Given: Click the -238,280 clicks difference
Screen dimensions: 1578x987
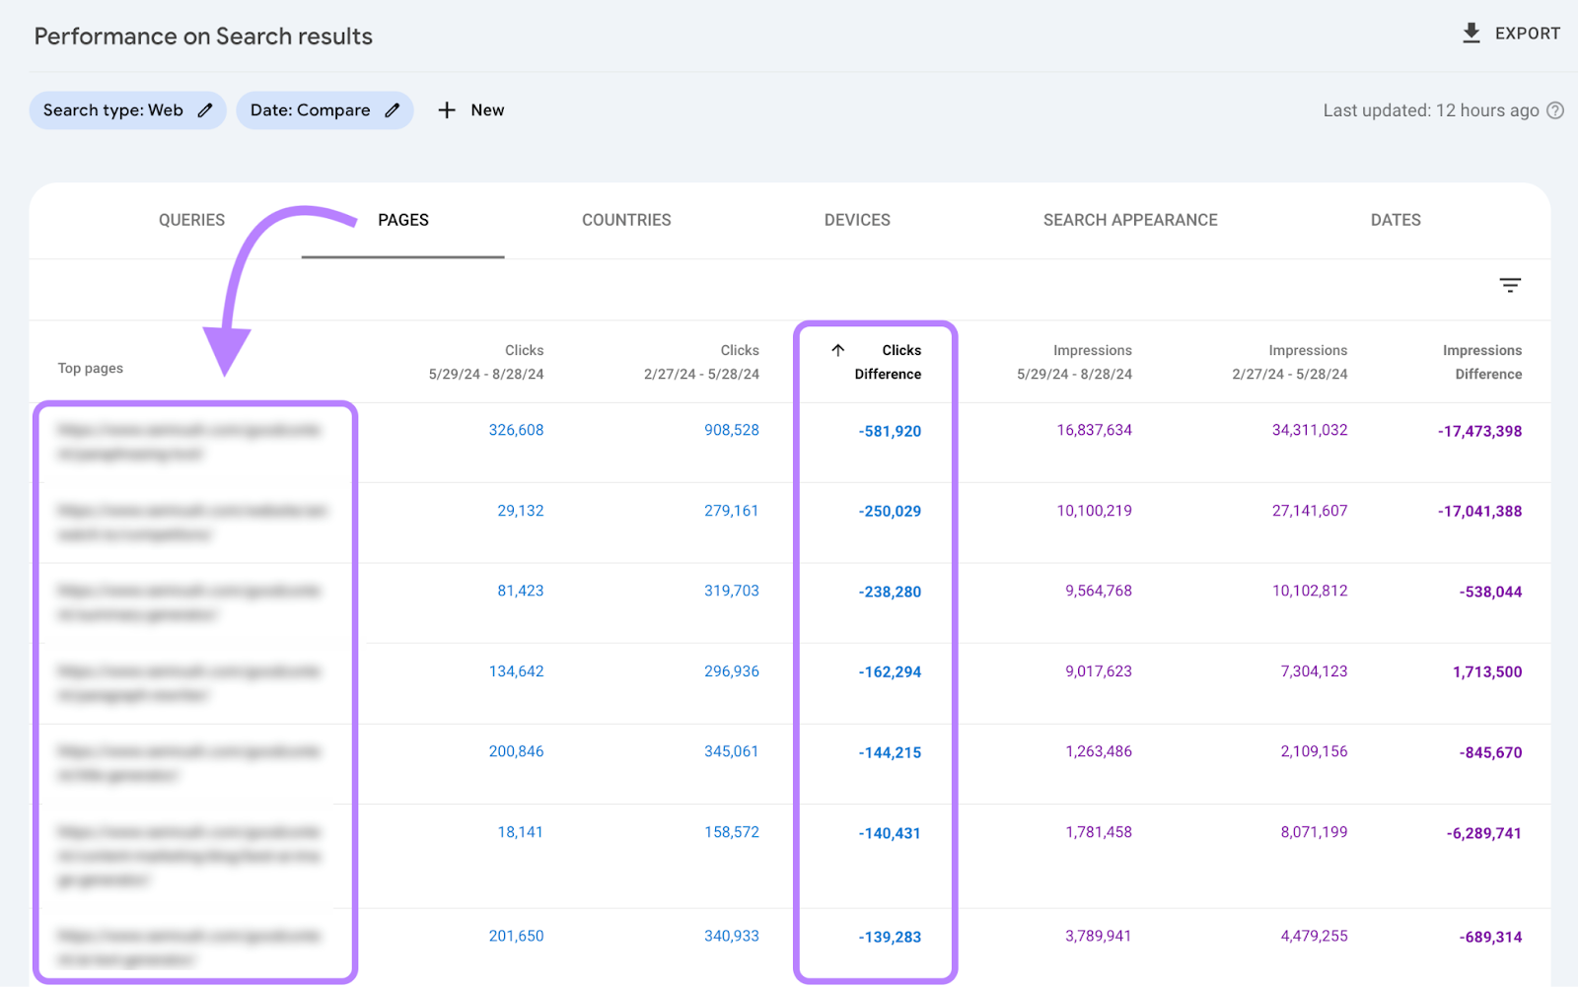Looking at the screenshot, I should [x=890, y=592].
